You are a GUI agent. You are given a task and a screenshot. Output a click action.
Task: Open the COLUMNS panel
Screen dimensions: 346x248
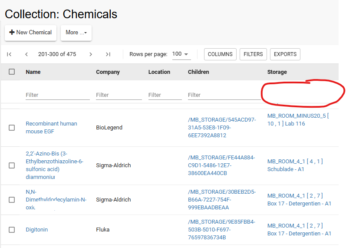point(220,54)
